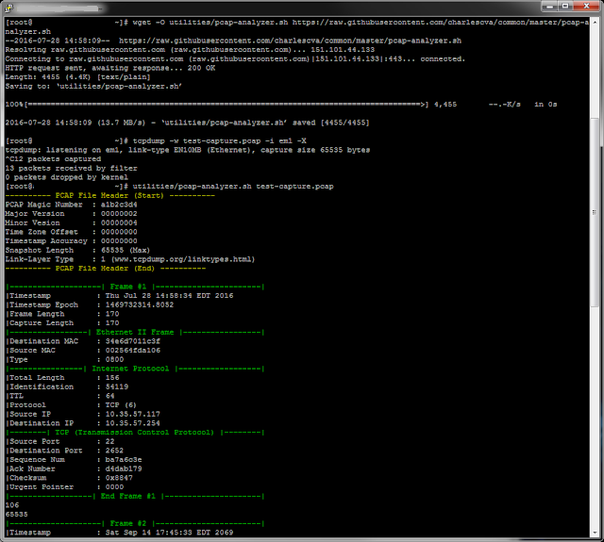Screen dimensions: 604x542
Task: Click timestamp 'Thu Jul 28 14:58:34 EDT 2016'
Action: tap(170, 296)
